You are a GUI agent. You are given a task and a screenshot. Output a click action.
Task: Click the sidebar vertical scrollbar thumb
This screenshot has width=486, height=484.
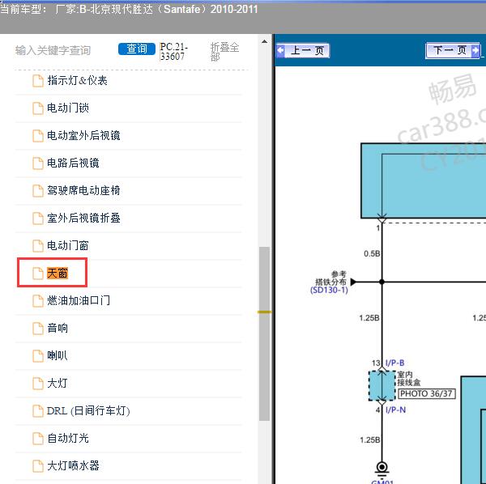pyautogui.click(x=264, y=332)
